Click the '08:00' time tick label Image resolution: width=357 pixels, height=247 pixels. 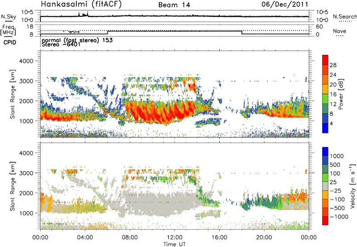click(130, 238)
